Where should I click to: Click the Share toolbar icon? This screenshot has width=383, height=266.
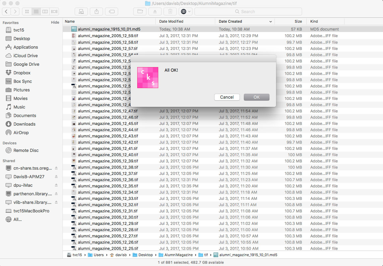pos(96,12)
